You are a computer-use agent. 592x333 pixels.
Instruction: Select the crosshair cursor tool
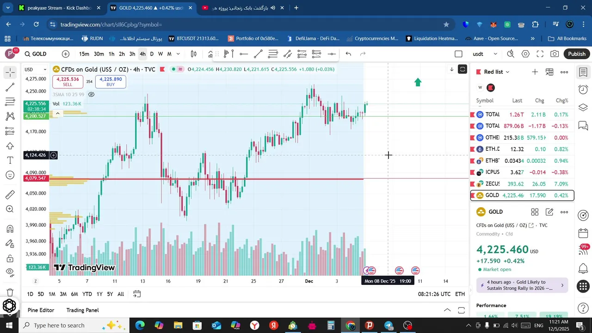(10, 72)
